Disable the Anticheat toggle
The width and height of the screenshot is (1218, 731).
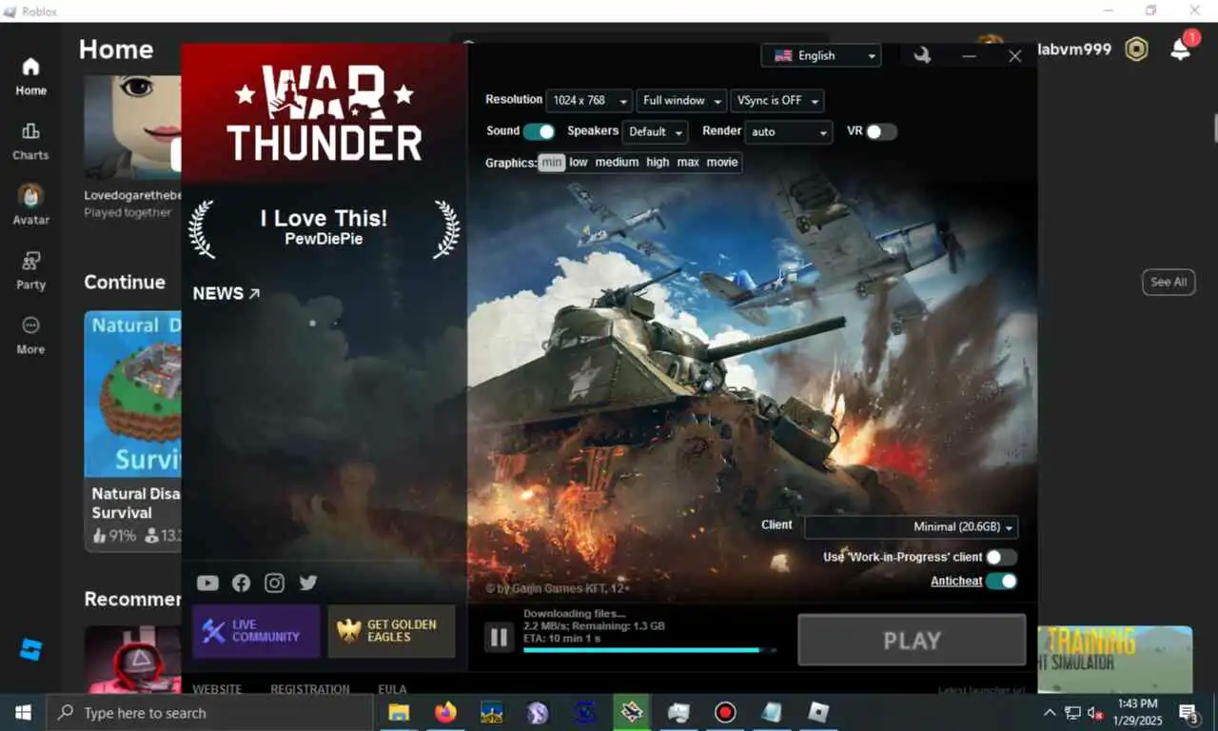pos(1001,581)
